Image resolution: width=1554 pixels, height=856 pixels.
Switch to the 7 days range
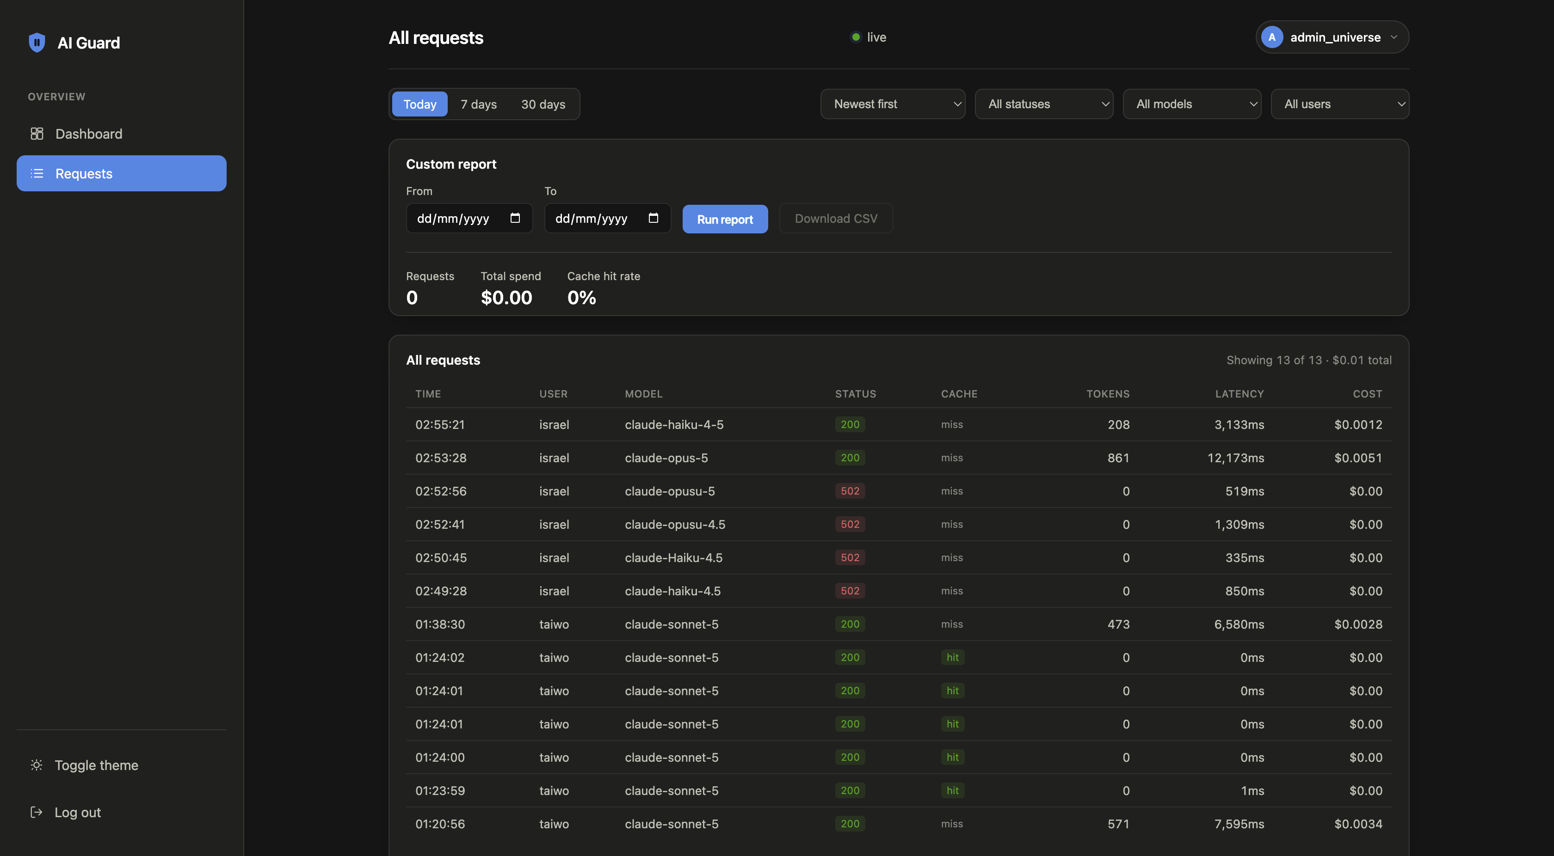(x=478, y=104)
